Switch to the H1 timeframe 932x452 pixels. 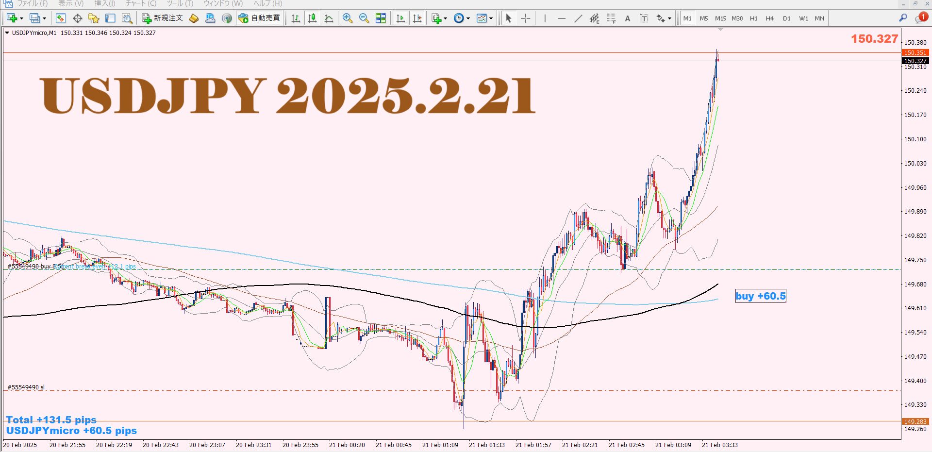[x=753, y=18]
